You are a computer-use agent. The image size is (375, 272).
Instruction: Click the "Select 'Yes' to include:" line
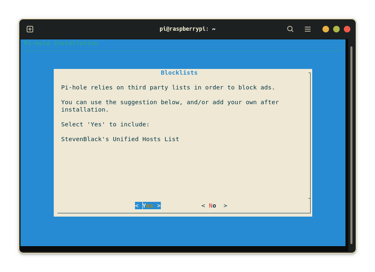tap(105, 124)
